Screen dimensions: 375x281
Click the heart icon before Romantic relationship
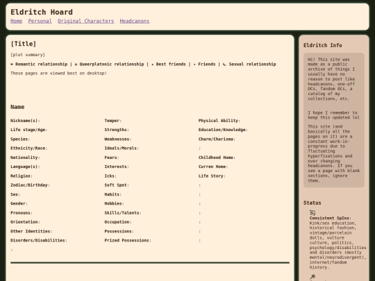point(12,65)
